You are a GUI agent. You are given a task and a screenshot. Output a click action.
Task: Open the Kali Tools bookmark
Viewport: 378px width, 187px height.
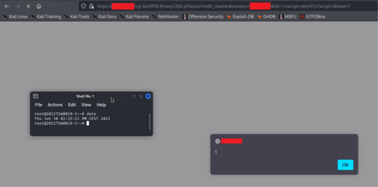[77, 17]
